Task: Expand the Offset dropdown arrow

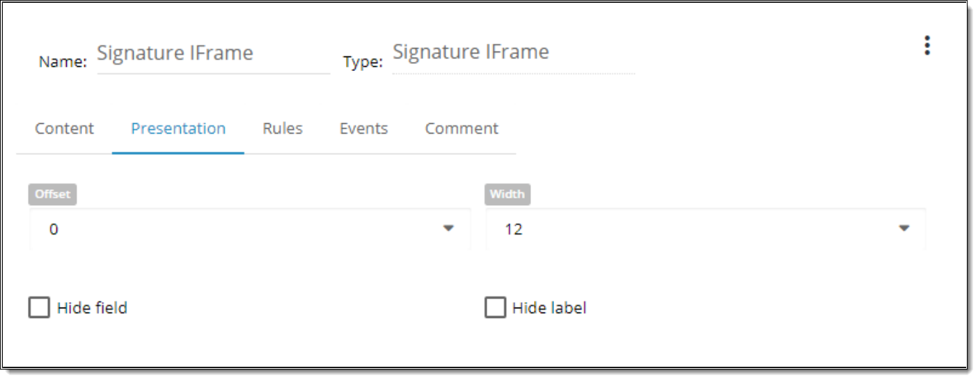Action: coord(448,228)
